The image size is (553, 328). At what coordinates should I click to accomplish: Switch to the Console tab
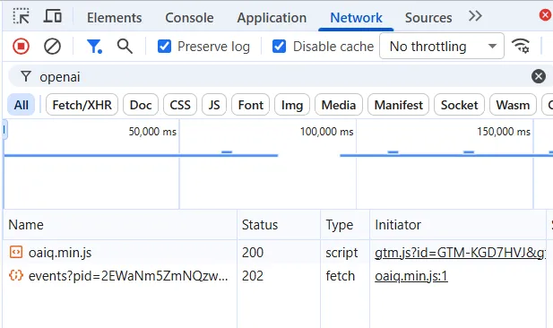pos(189,18)
